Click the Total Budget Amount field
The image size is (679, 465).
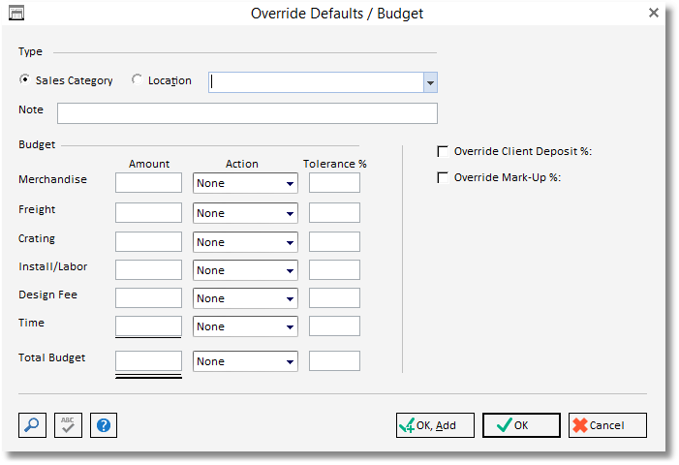[x=148, y=360]
